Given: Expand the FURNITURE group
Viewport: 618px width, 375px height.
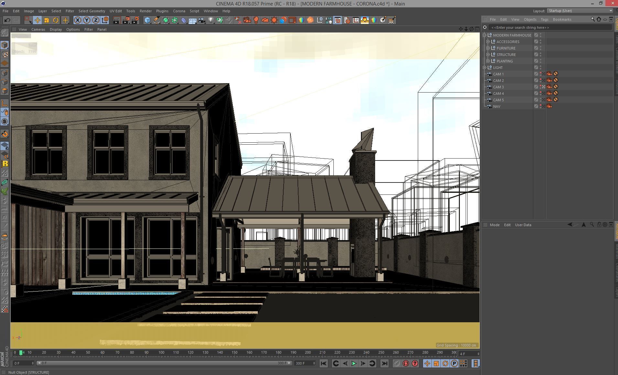Looking at the screenshot, I should [488, 48].
